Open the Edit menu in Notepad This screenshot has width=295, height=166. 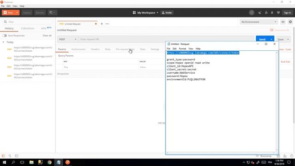pyautogui.click(x=175, y=48)
